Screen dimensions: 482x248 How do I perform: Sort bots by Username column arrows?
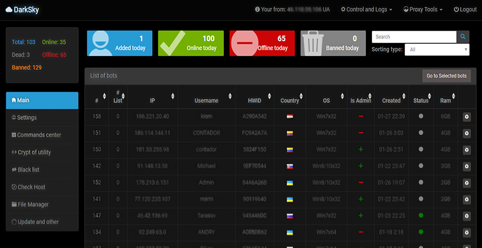pos(229,96)
